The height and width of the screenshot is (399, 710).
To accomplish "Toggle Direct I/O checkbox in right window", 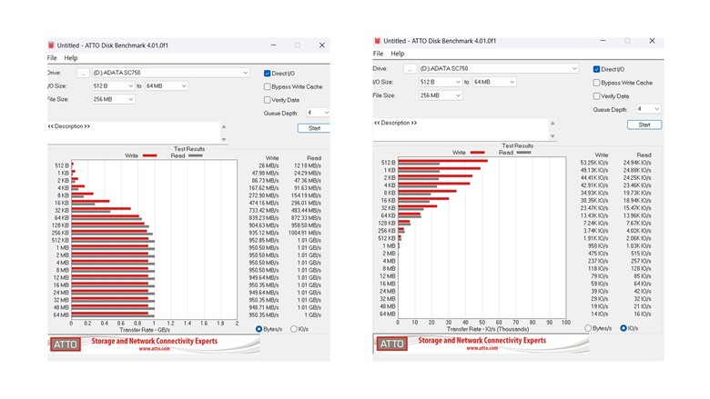I will 596,69.
